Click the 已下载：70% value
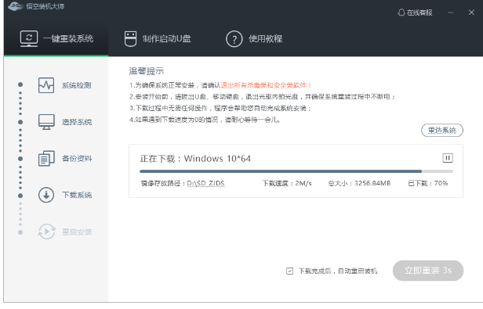 (428, 183)
